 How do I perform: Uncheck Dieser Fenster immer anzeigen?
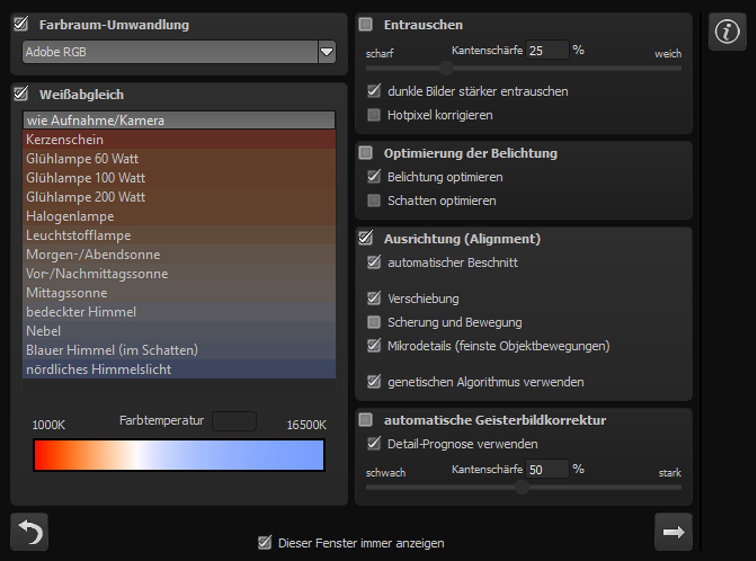[265, 542]
